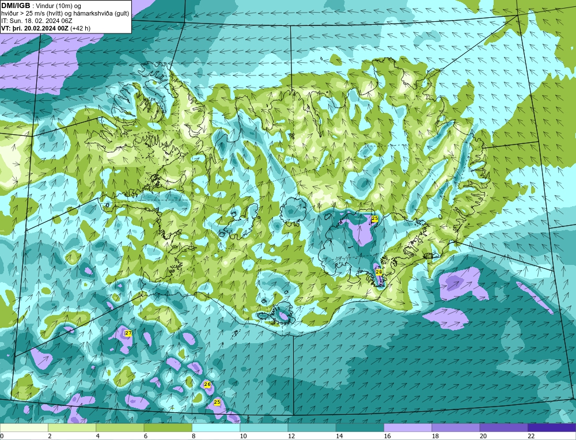576x440 pixels.
Task: Click the 10–12 m/s aqua legend swatch
Action: 264,428
